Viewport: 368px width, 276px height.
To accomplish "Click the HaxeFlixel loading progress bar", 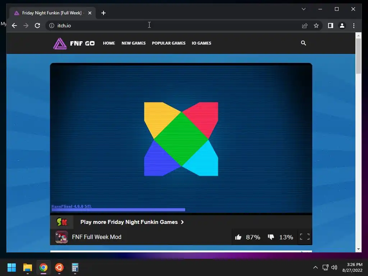I will (118, 210).
